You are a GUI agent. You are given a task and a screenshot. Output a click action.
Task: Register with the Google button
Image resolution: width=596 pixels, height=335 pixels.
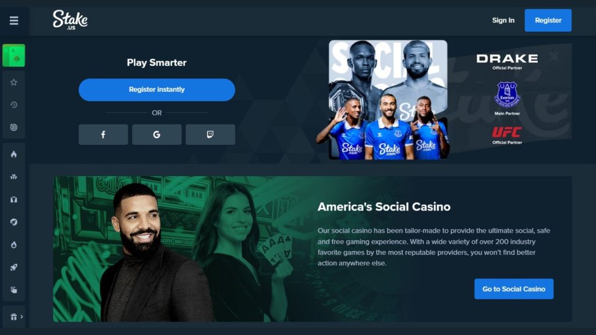(157, 134)
